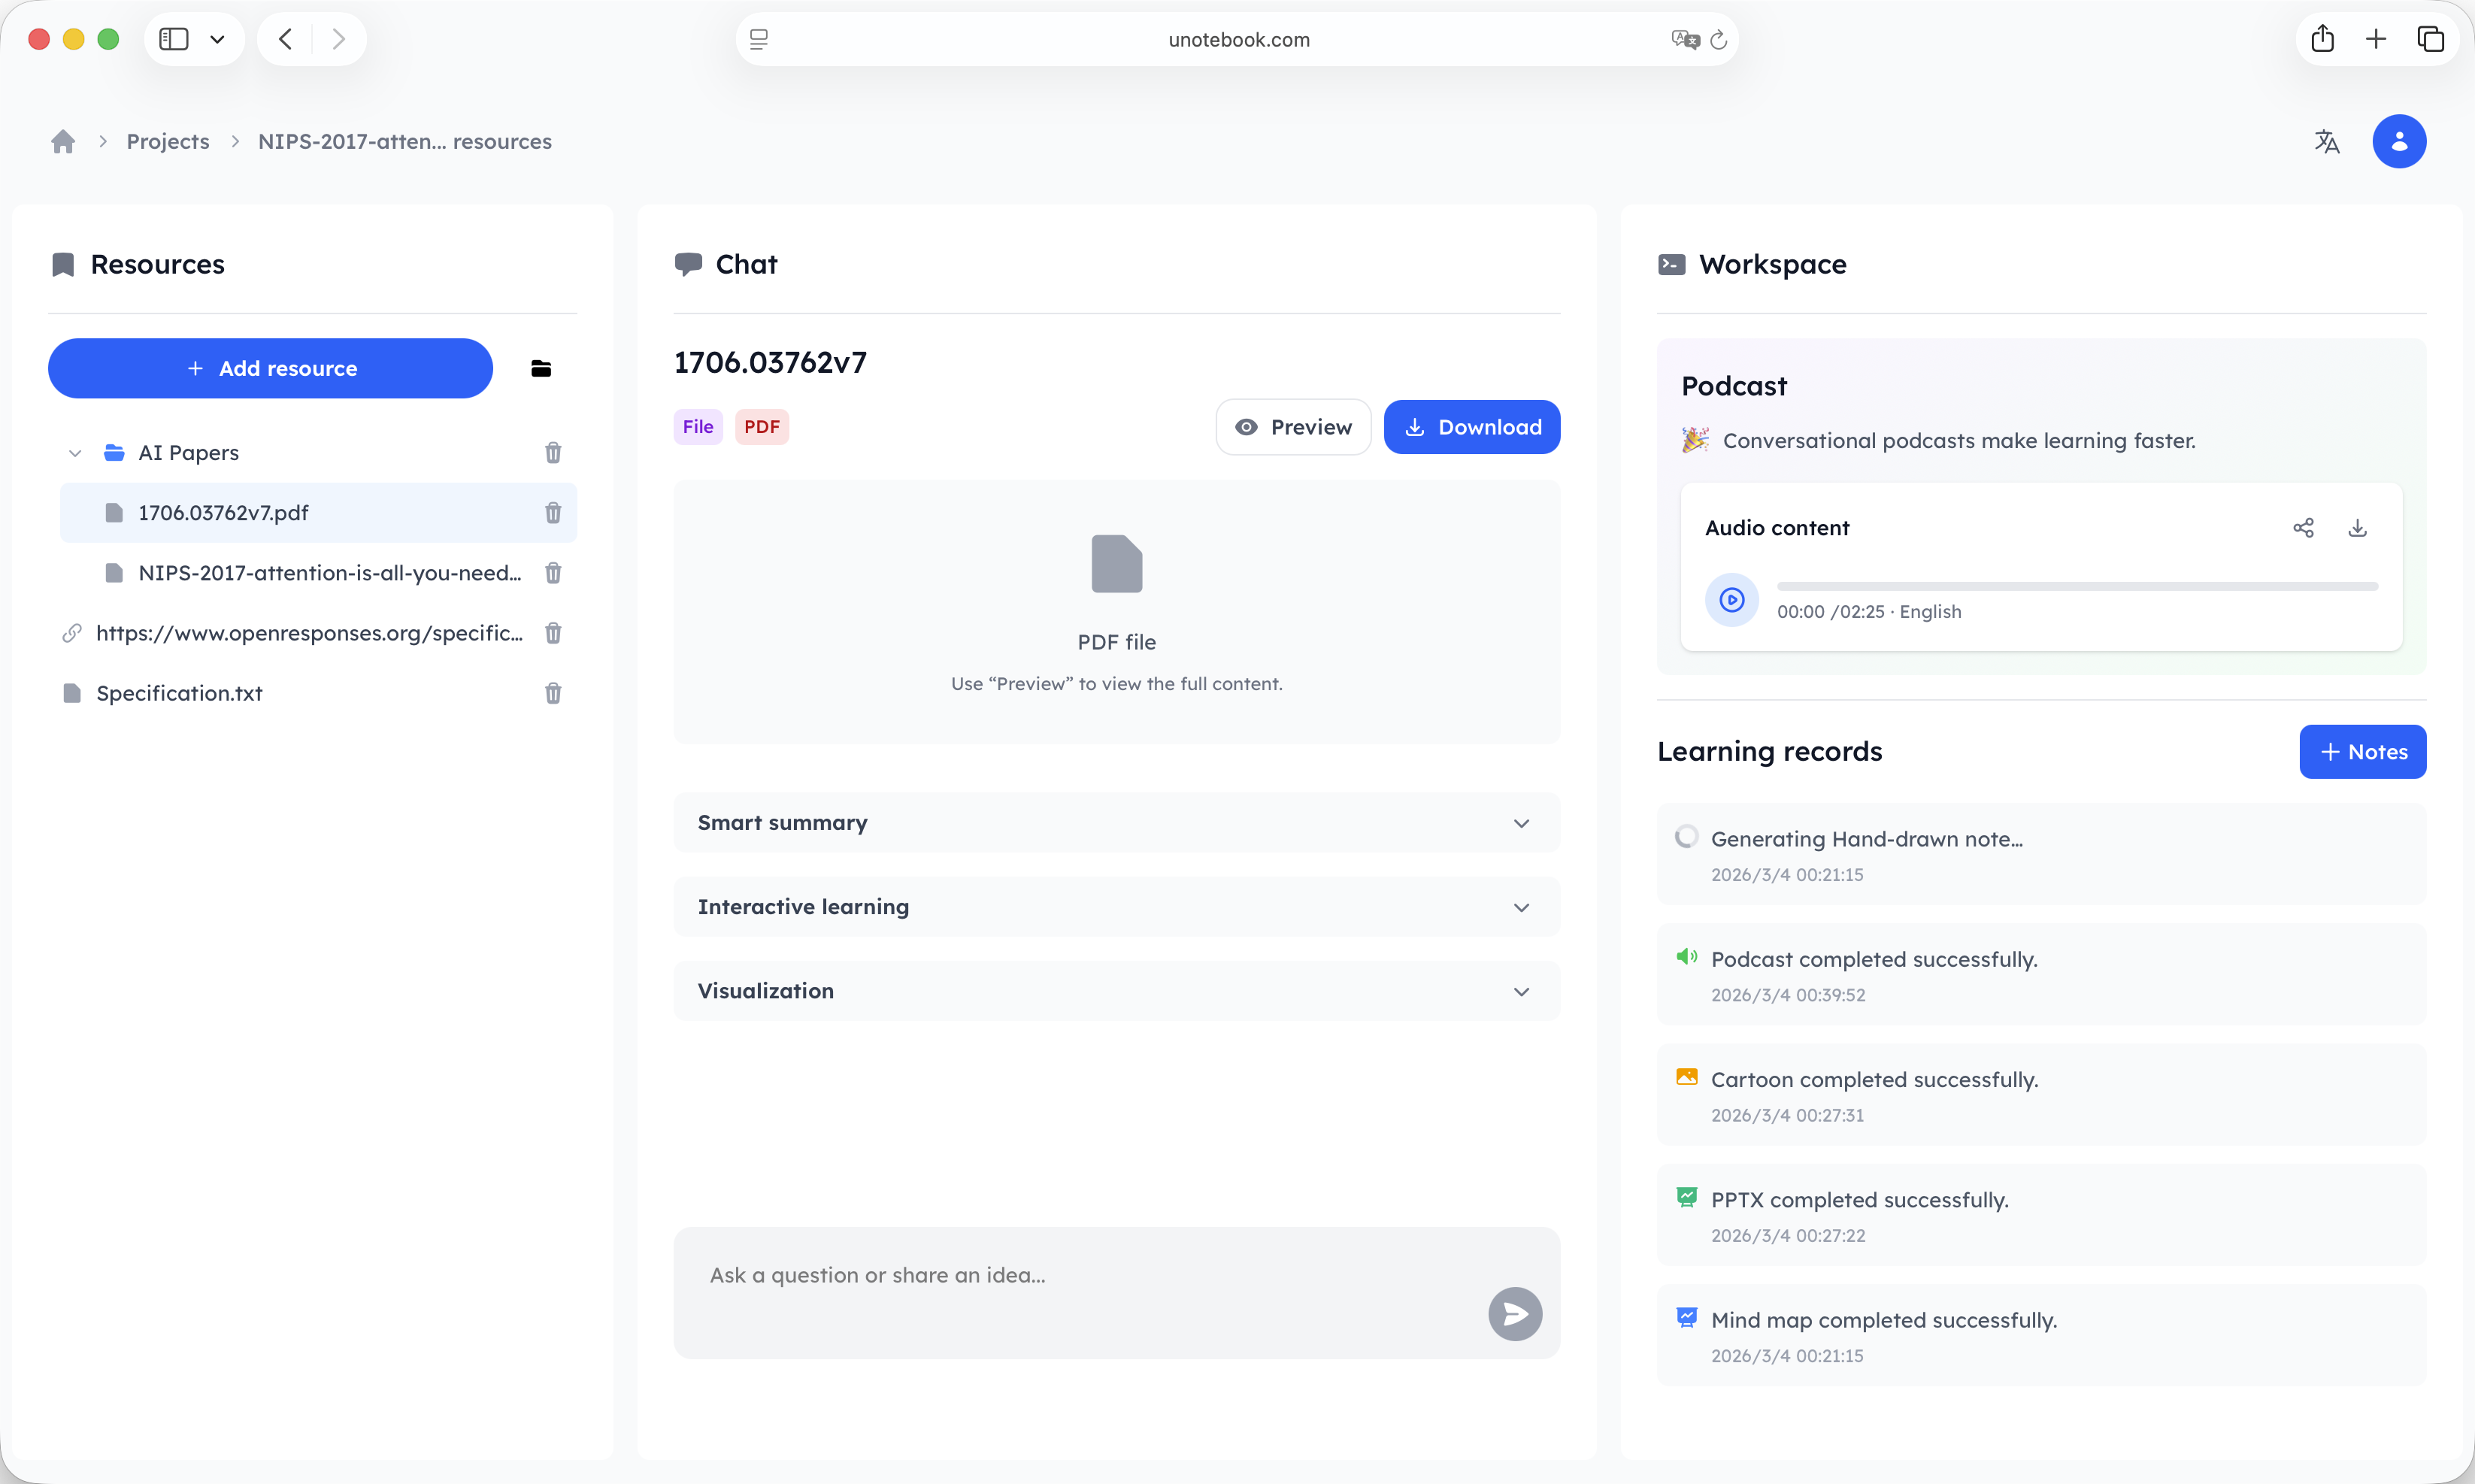The image size is (2475, 1484).
Task: Download the Audio content
Action: pos(2358,528)
